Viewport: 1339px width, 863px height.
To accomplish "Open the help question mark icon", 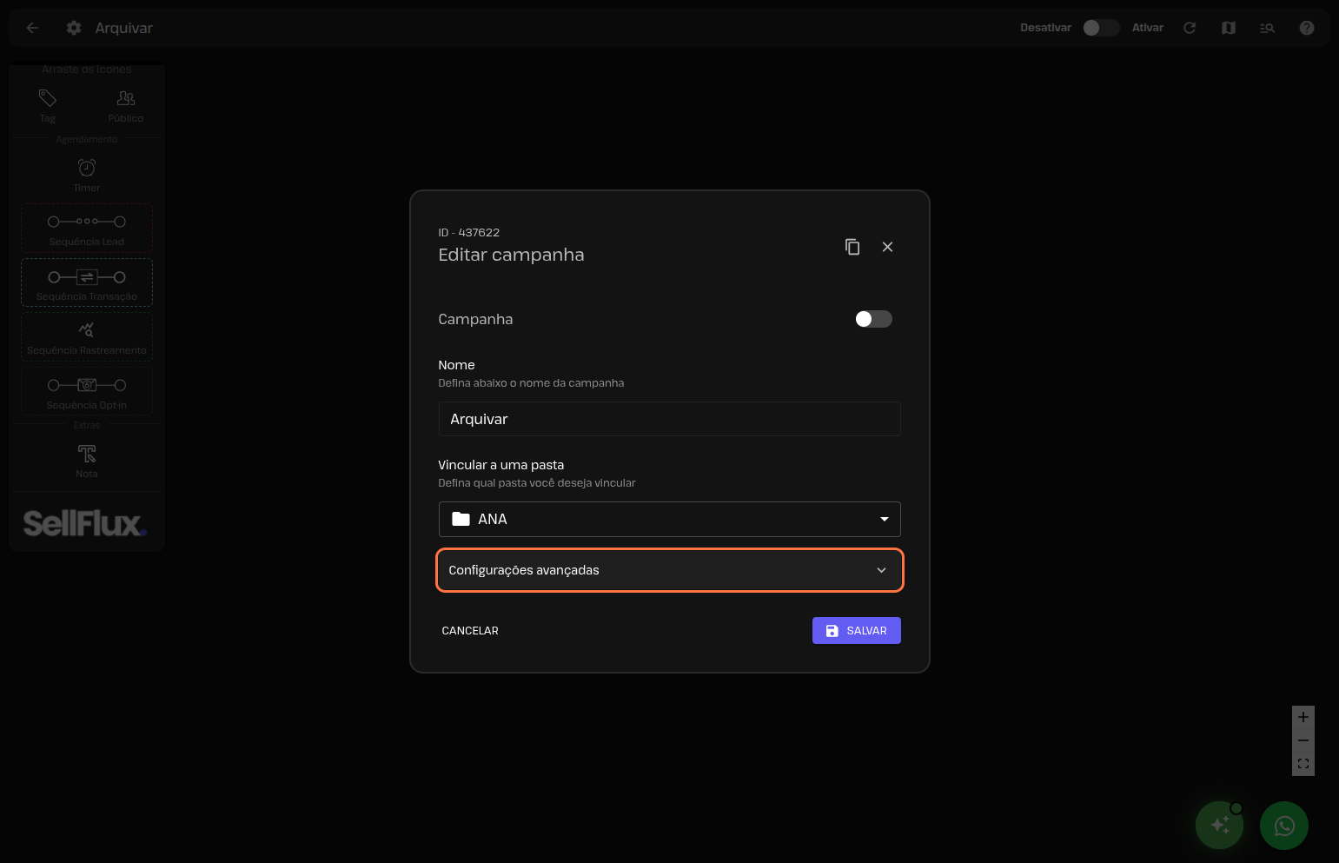I will [1306, 28].
